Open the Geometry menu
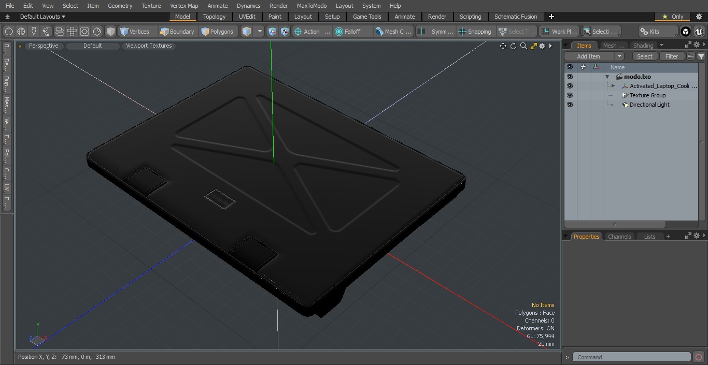The height and width of the screenshot is (365, 708). [120, 6]
